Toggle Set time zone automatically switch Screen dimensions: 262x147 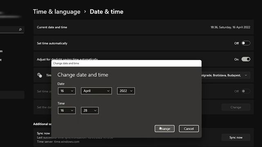point(246,91)
